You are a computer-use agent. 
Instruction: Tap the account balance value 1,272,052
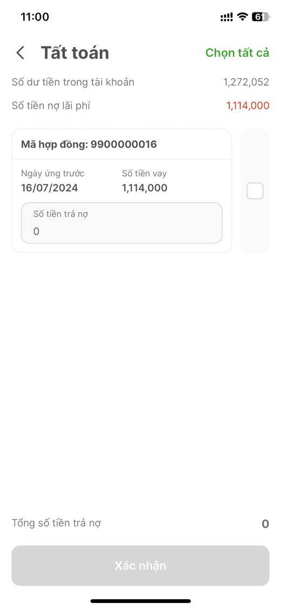246,82
